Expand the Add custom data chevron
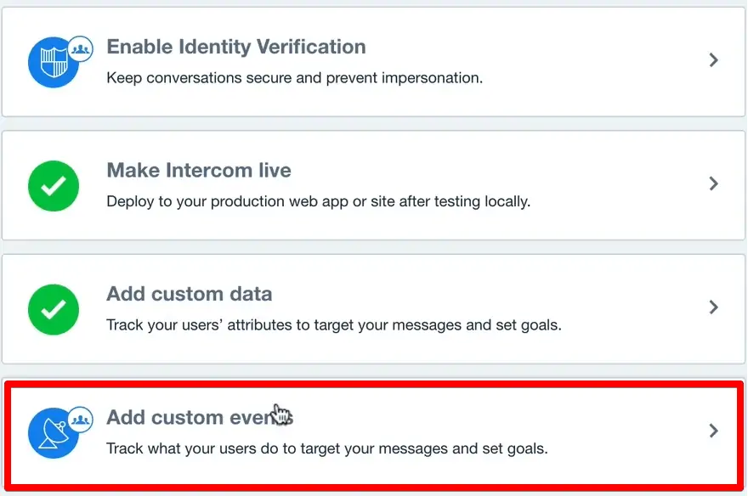This screenshot has width=748, height=496. click(712, 307)
